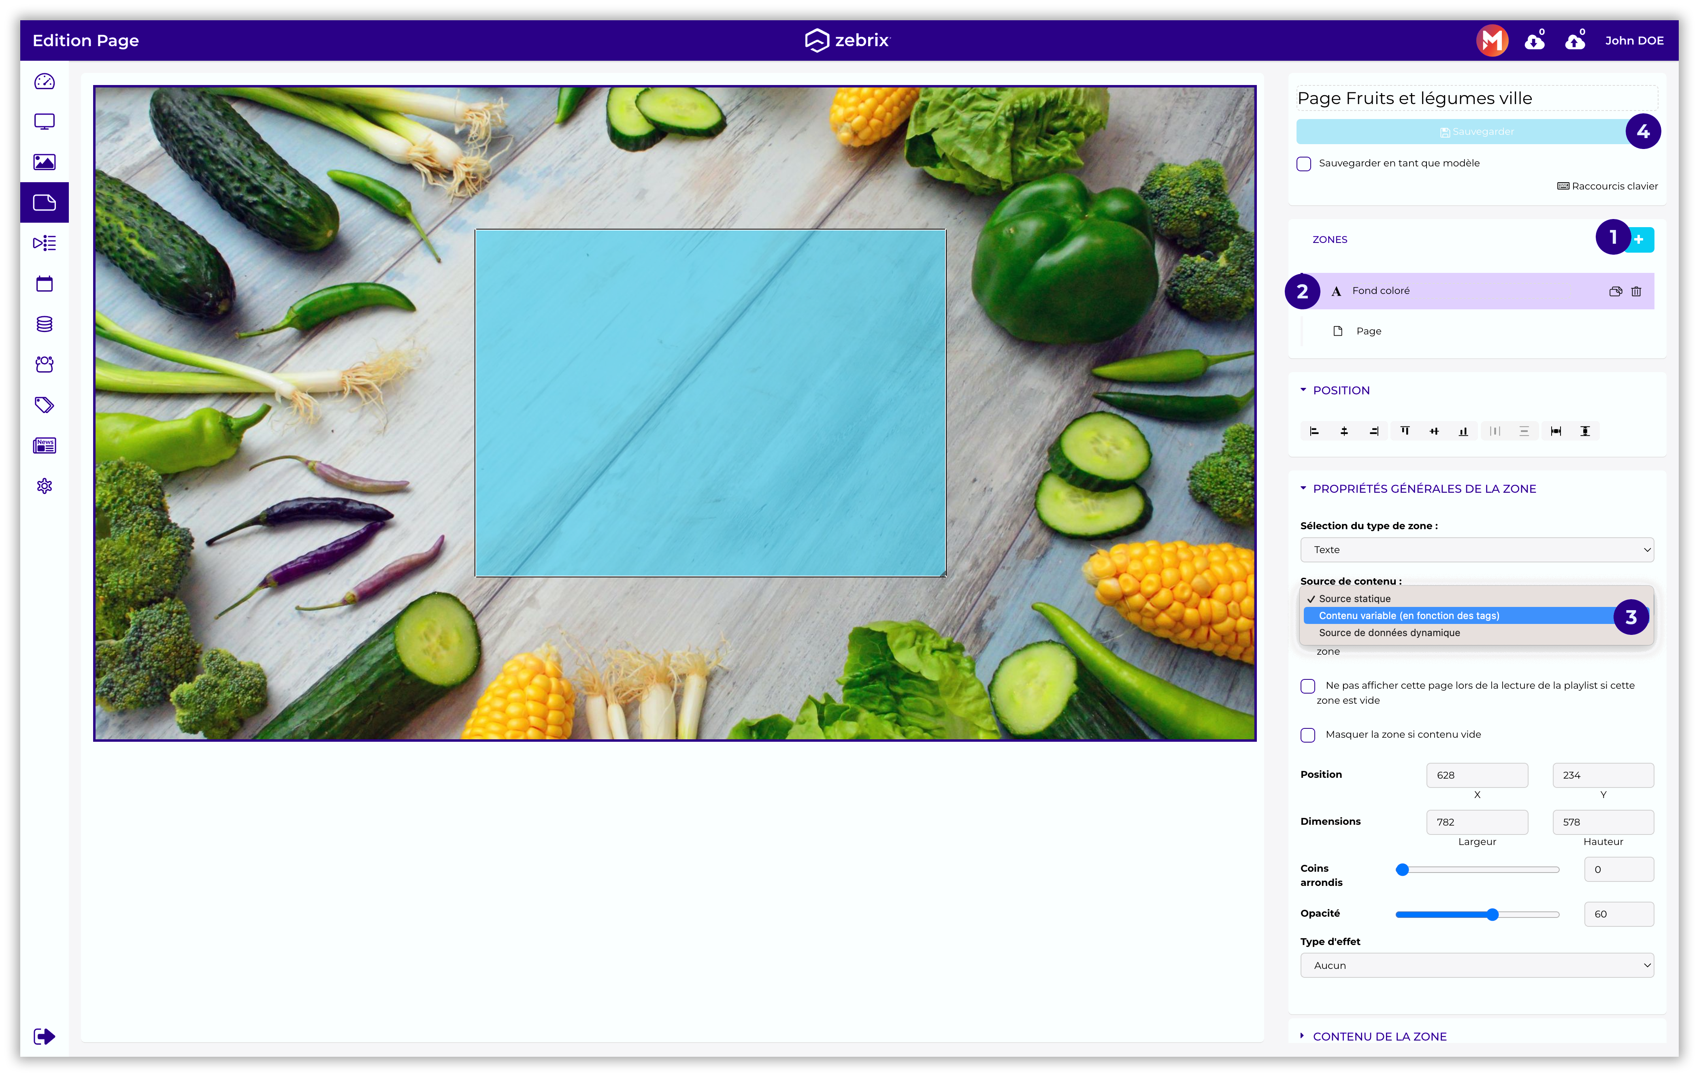Check Masquer la zone si contenu vide
Image resolution: width=1699 pixels, height=1077 pixels.
(x=1308, y=735)
